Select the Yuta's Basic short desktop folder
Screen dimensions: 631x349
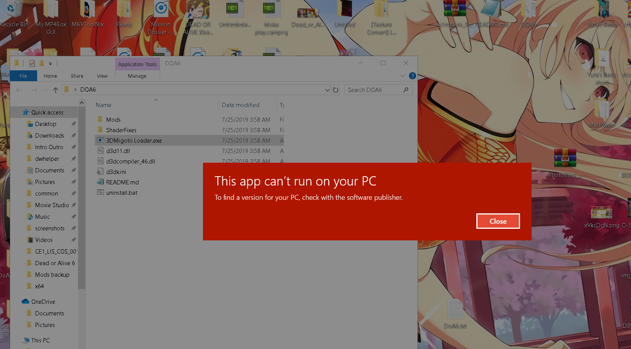(602, 67)
